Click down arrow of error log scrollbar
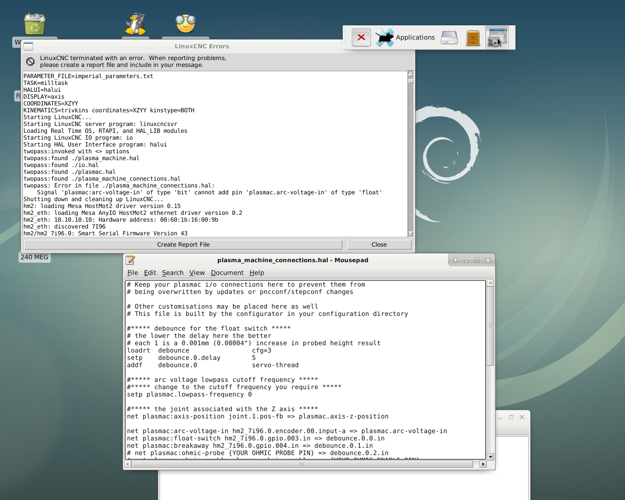The width and height of the screenshot is (625, 500). coord(411,234)
